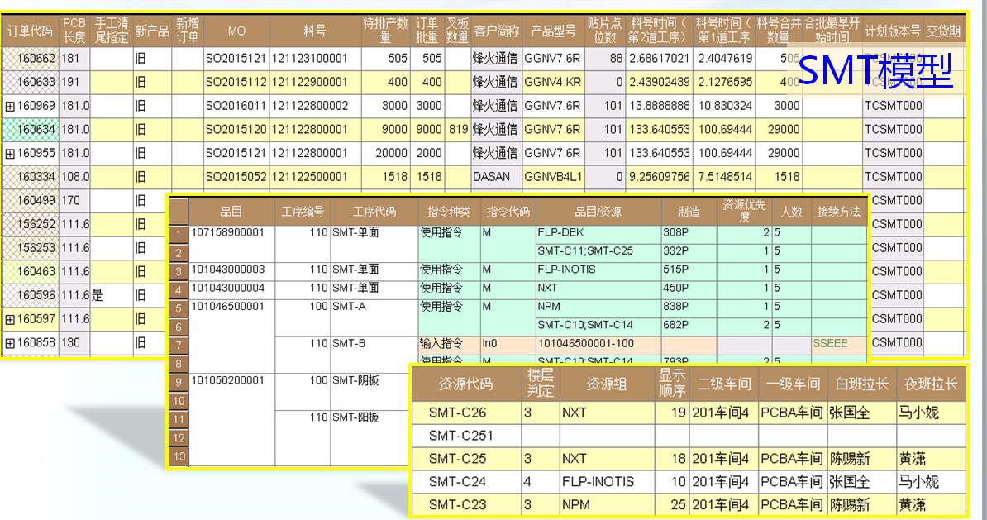Click the 夜班拉长 column header
The width and height of the screenshot is (987, 520).
(930, 384)
